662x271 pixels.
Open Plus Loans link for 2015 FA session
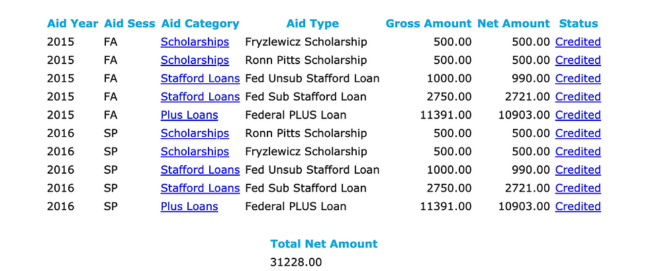coord(189,115)
